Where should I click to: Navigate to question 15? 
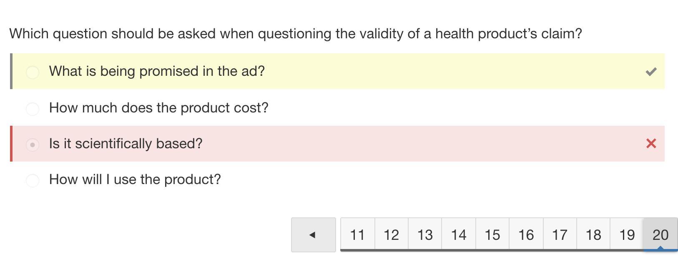tap(492, 235)
